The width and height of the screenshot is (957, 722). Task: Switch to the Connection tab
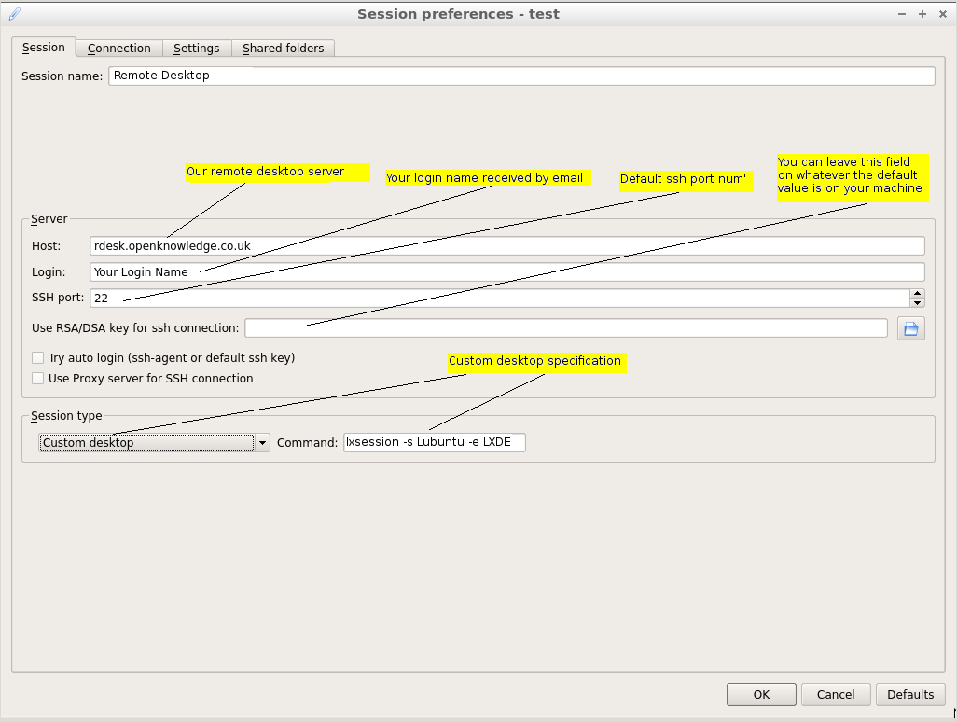coord(118,49)
